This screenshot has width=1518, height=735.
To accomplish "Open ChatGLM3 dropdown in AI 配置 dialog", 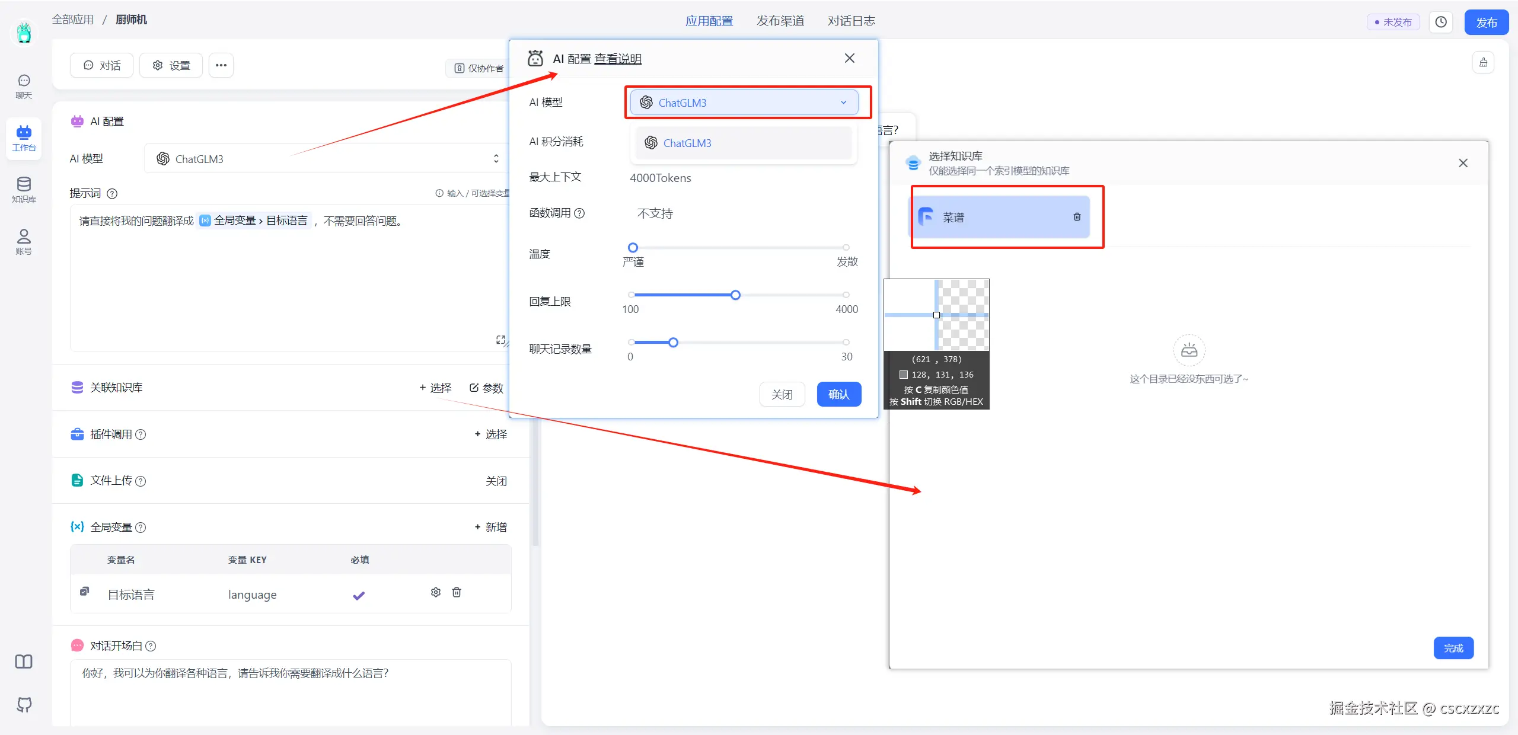I will (744, 103).
